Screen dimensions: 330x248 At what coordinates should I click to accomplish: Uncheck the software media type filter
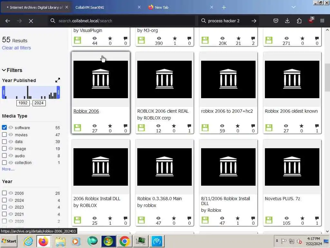4,128
